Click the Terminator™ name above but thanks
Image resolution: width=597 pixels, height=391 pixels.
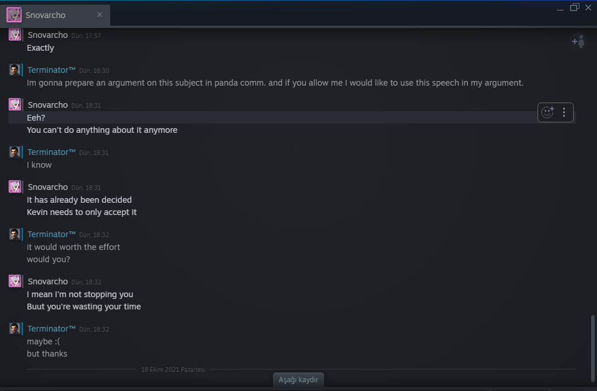[51, 329]
